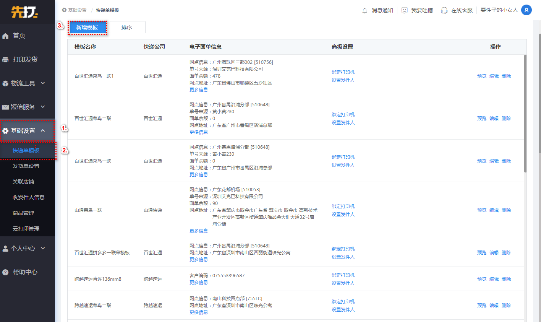Delete the 百世汇通菜鸟一联1 template
The width and height of the screenshot is (541, 322).
tap(506, 76)
